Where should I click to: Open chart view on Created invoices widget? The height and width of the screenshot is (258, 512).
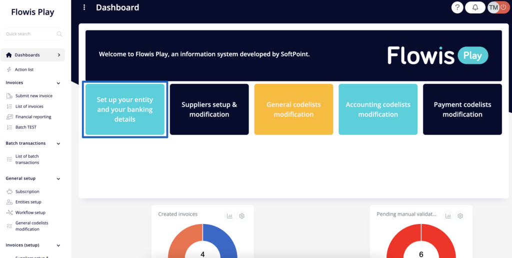(230, 216)
